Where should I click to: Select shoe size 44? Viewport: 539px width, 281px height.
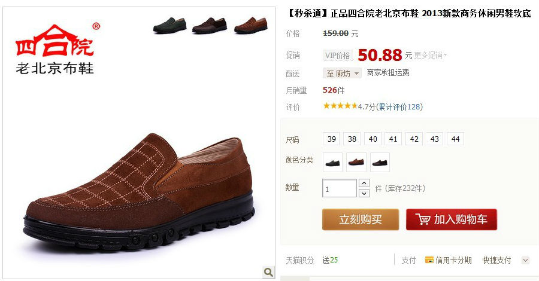(x=456, y=139)
